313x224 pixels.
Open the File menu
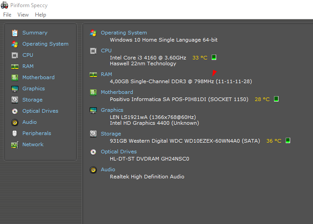pos(7,15)
